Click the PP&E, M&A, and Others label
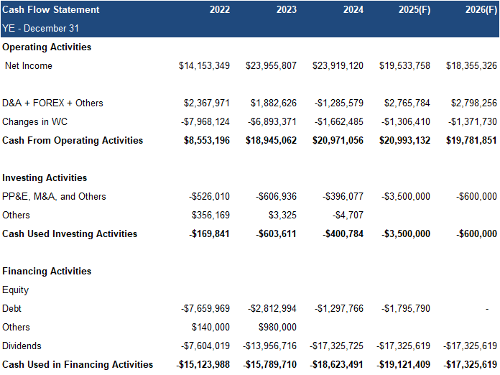This screenshot has height=375, width=500. 55,197
